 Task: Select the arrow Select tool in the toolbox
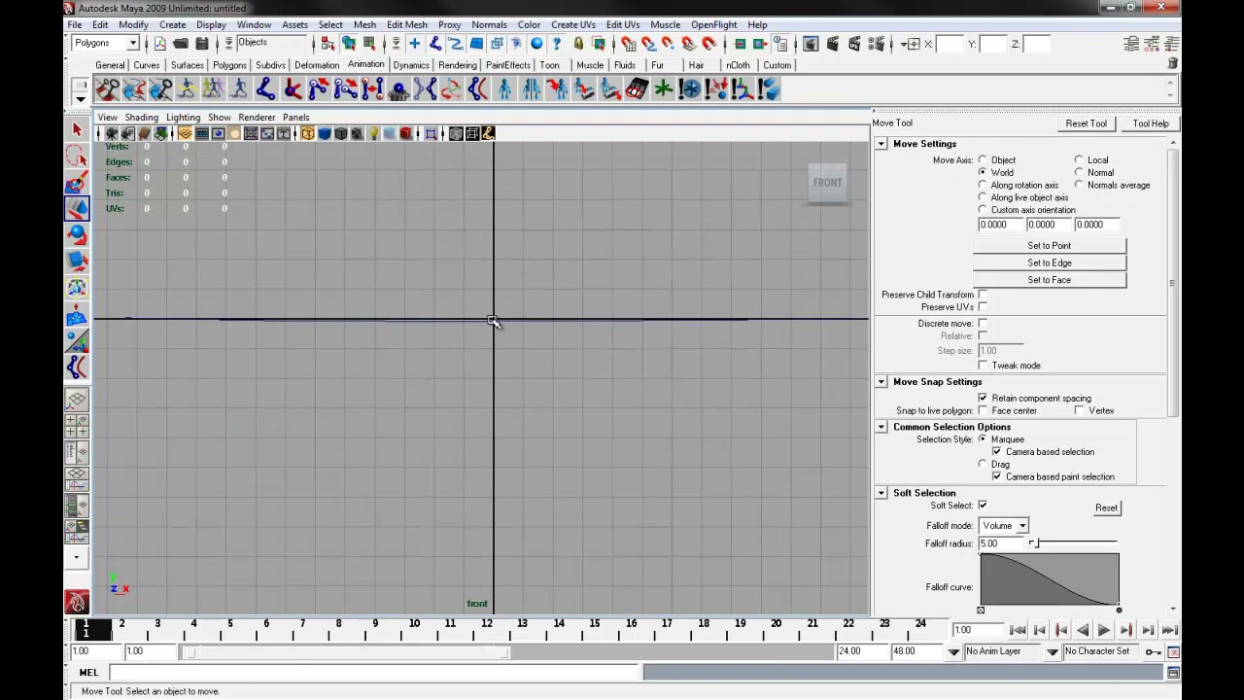coord(77,129)
